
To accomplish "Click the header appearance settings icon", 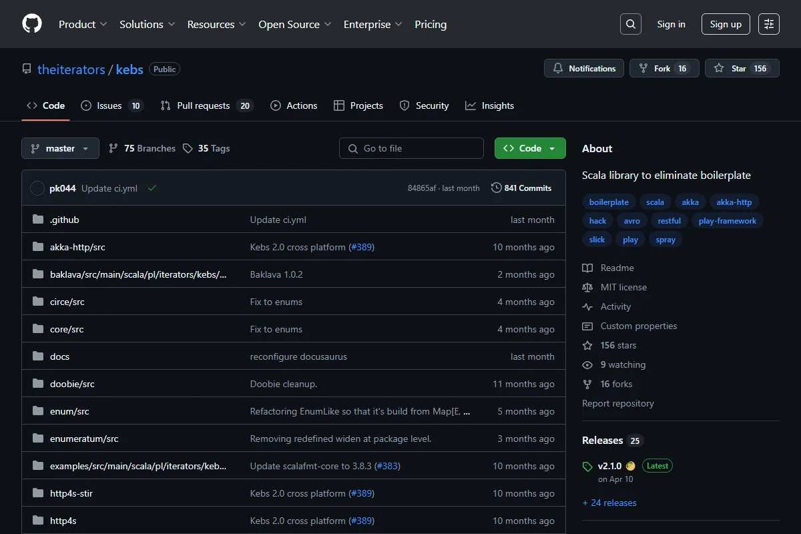I will click(x=769, y=24).
